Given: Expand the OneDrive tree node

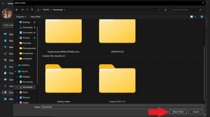Looking at the screenshot, I should click(x=16, y=65).
